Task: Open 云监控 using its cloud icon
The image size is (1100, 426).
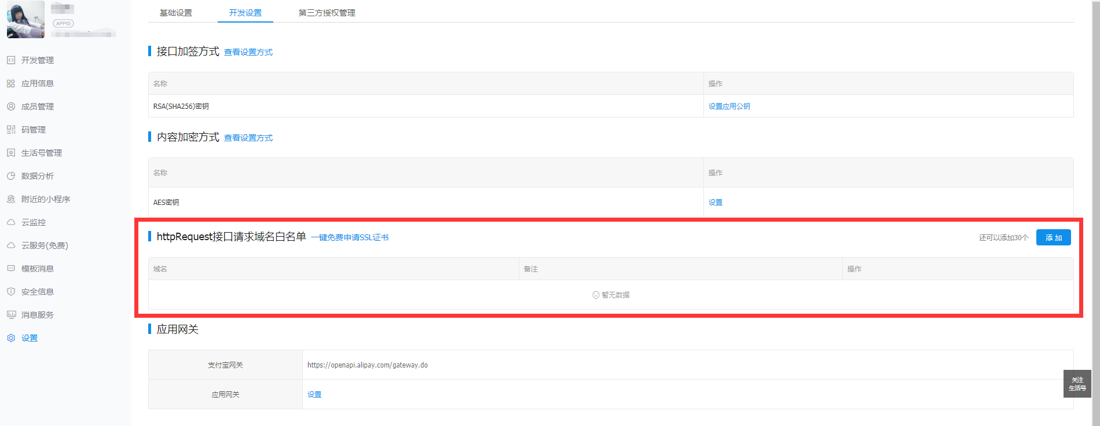Action: tap(11, 222)
